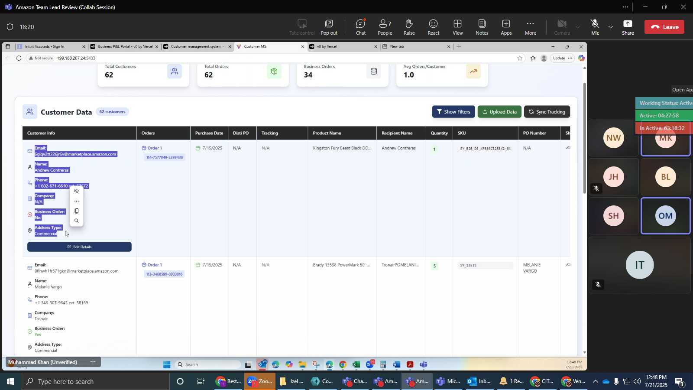Click Edit Details for Andrew Contreras

[x=79, y=247]
